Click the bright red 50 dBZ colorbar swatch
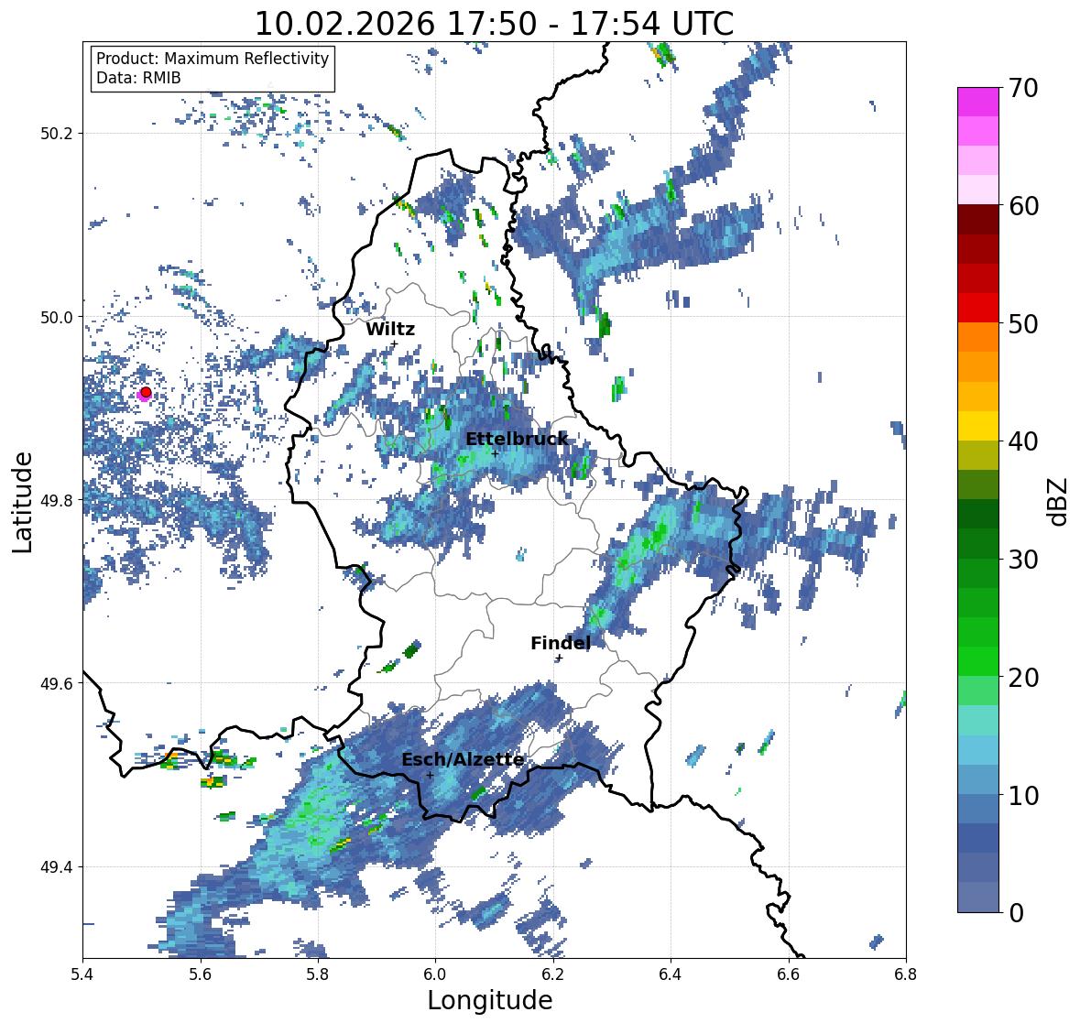Screen dimensions: 1080x1023 point(978,308)
